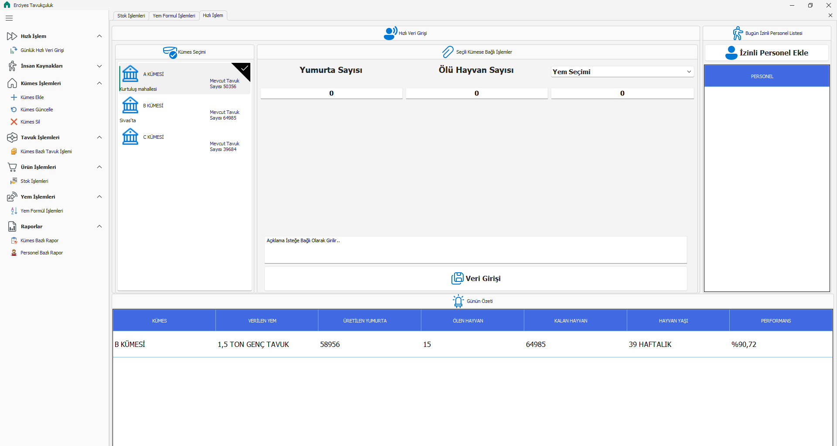Collapse the Raporlar section chevron
The height and width of the screenshot is (446, 837).
click(99, 226)
